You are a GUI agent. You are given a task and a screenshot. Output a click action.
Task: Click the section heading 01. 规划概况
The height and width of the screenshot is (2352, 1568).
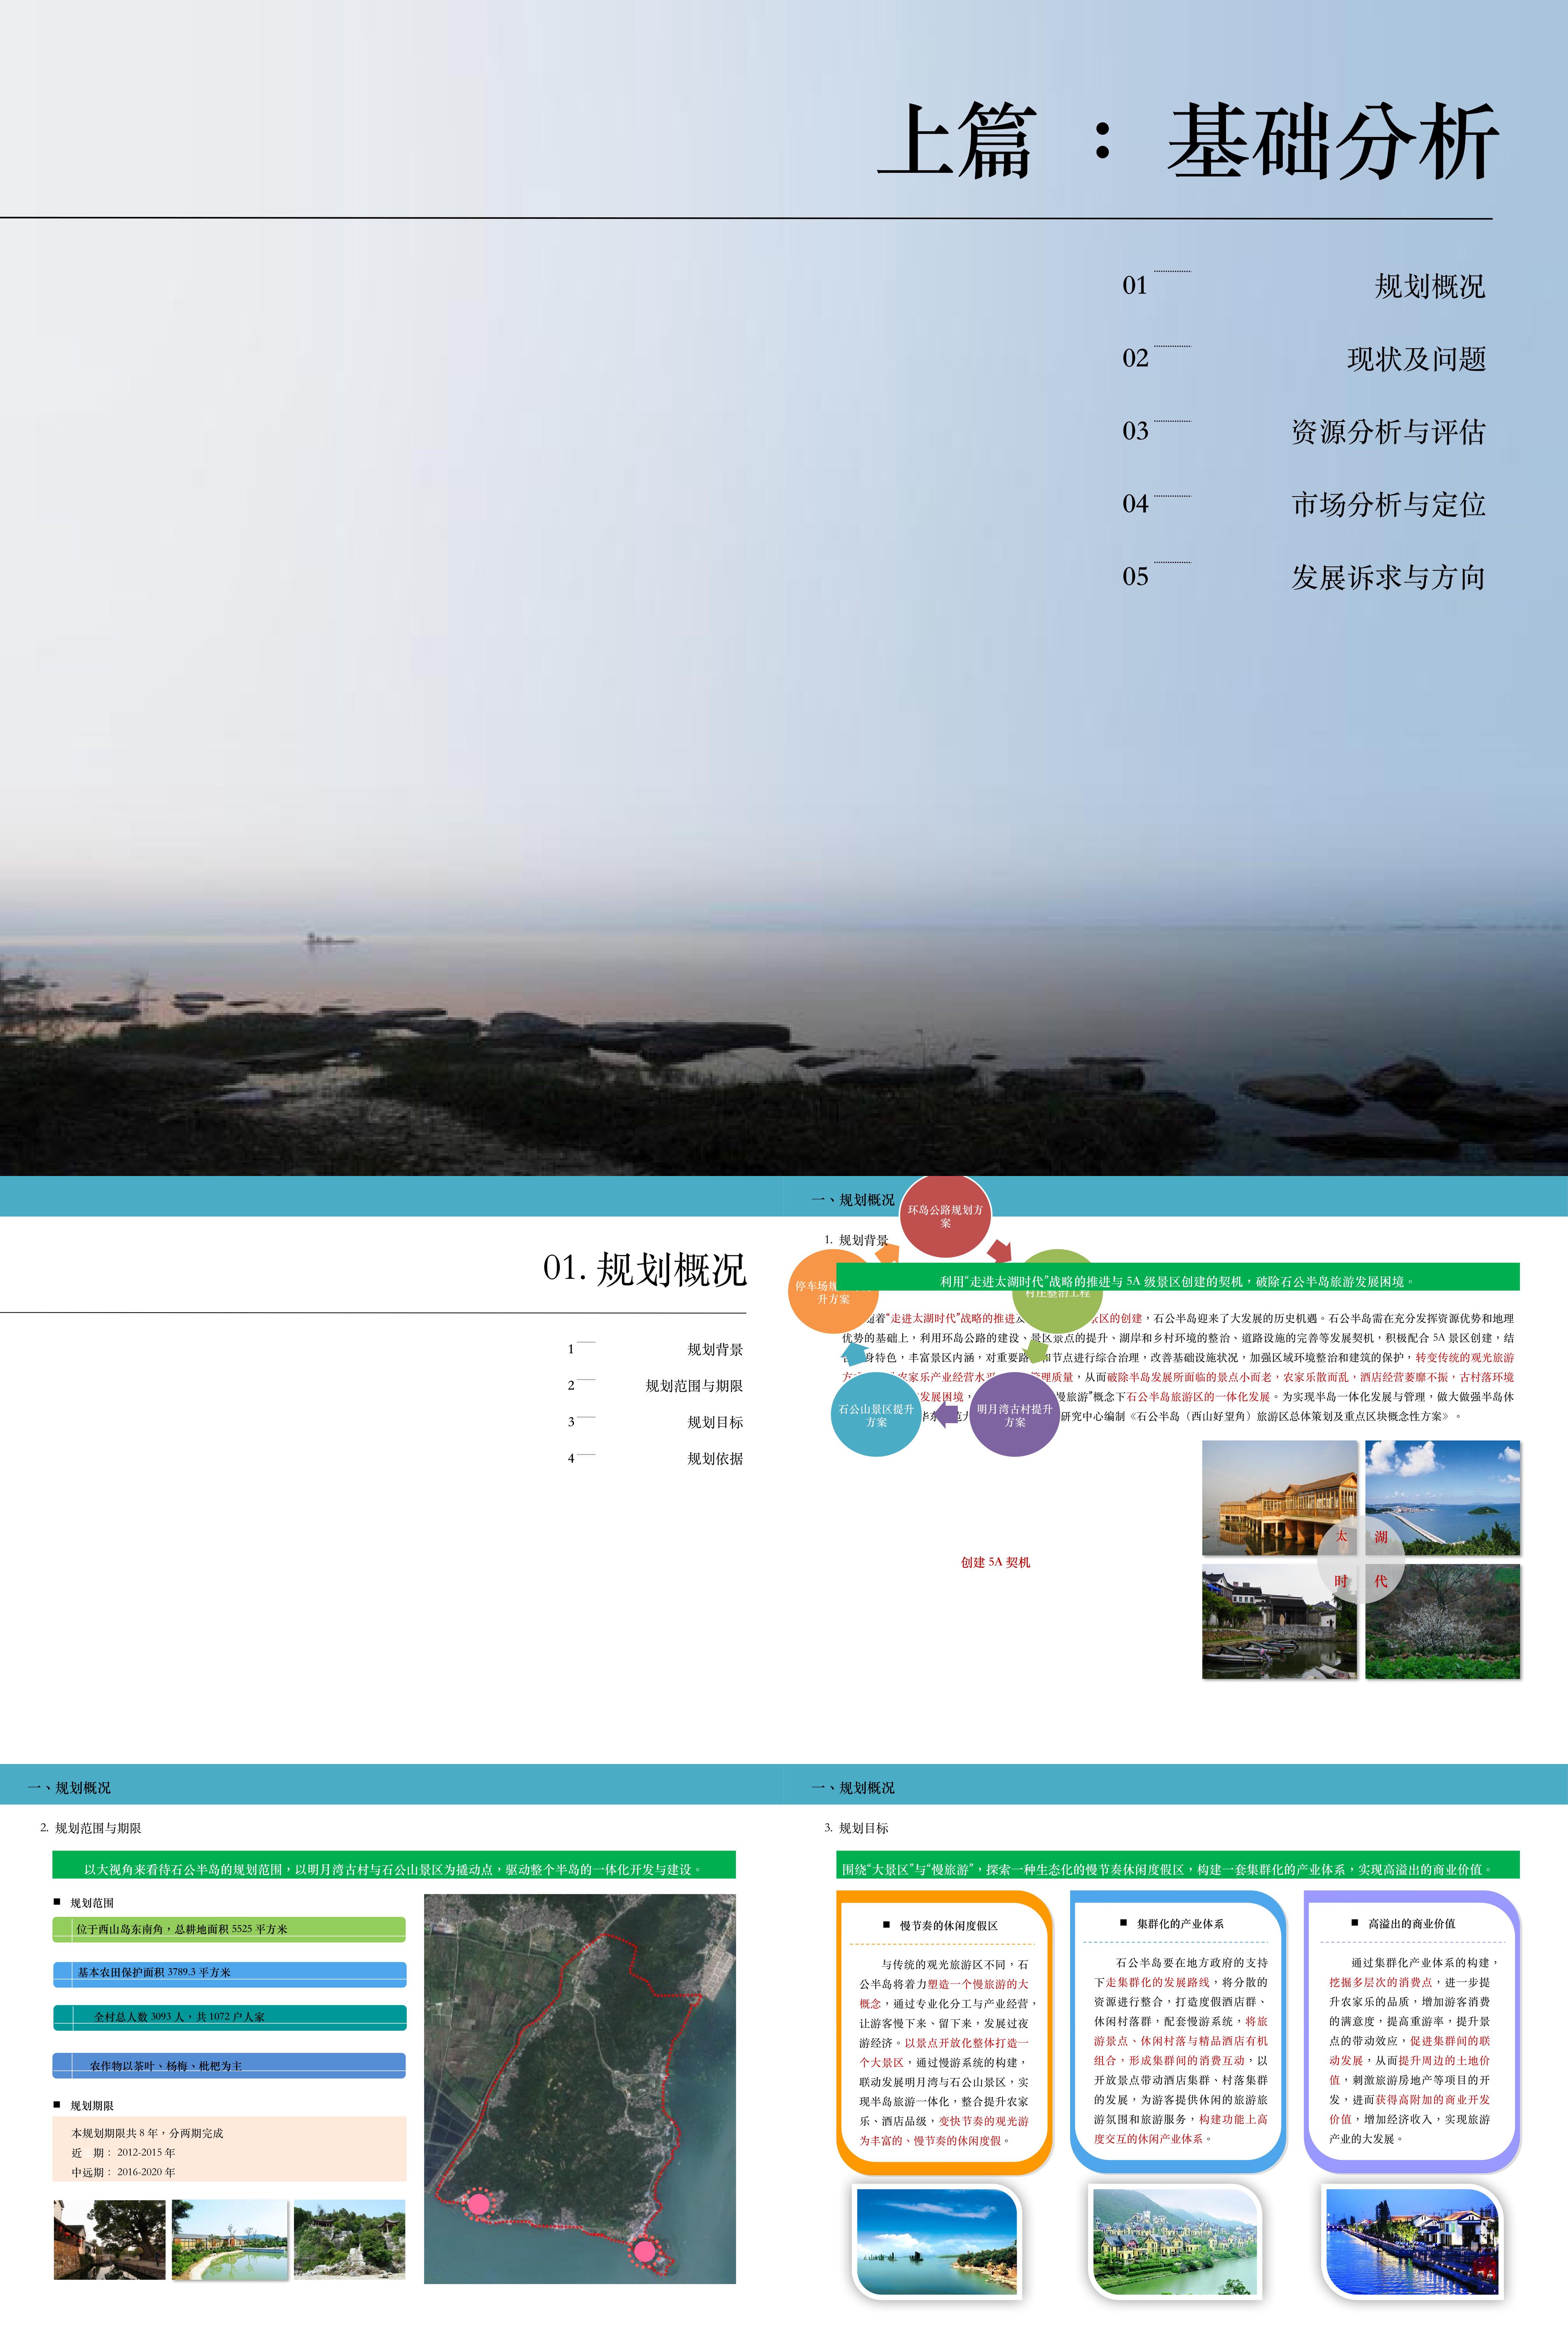point(645,1269)
